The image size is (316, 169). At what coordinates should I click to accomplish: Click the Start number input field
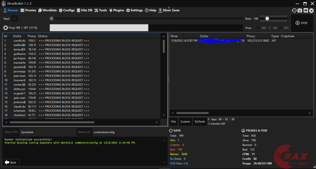pos(15,19)
